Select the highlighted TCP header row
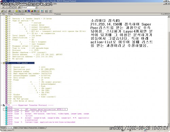The image size is (170, 132). (20, 63)
